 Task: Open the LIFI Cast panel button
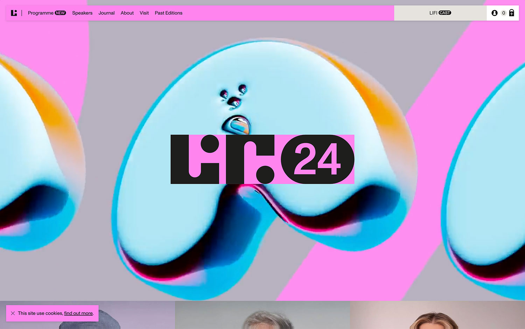[440, 13]
